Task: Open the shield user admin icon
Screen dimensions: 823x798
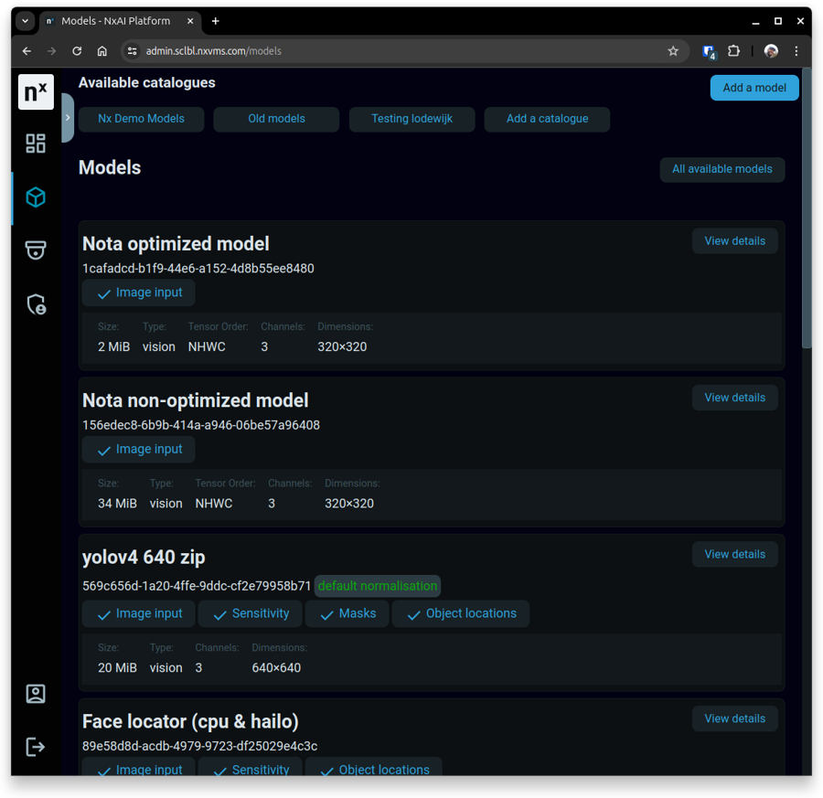Action: pyautogui.click(x=36, y=304)
